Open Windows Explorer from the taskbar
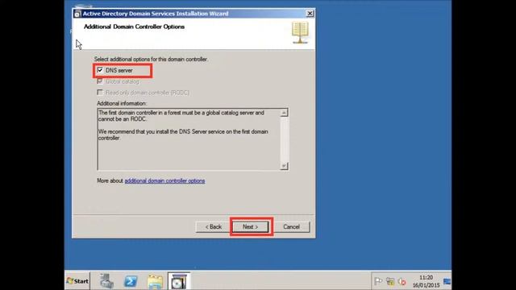The image size is (516, 290). pos(155,282)
